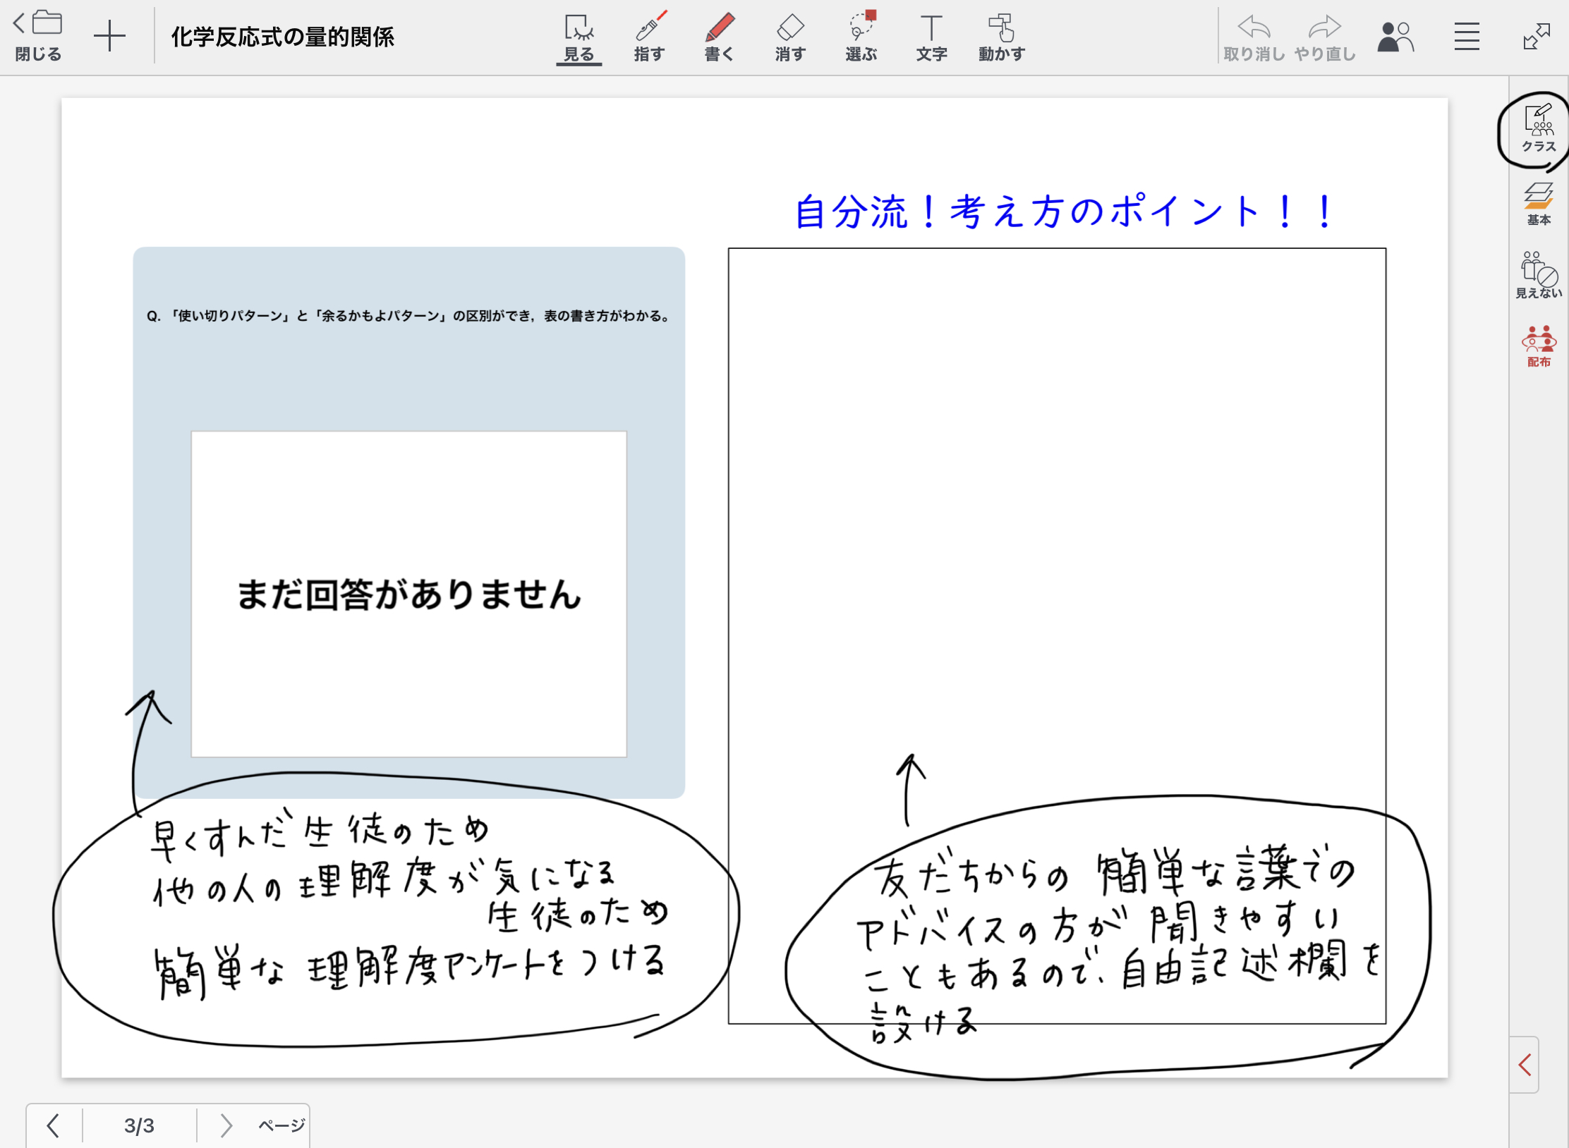Add new item with plus button

click(x=109, y=37)
